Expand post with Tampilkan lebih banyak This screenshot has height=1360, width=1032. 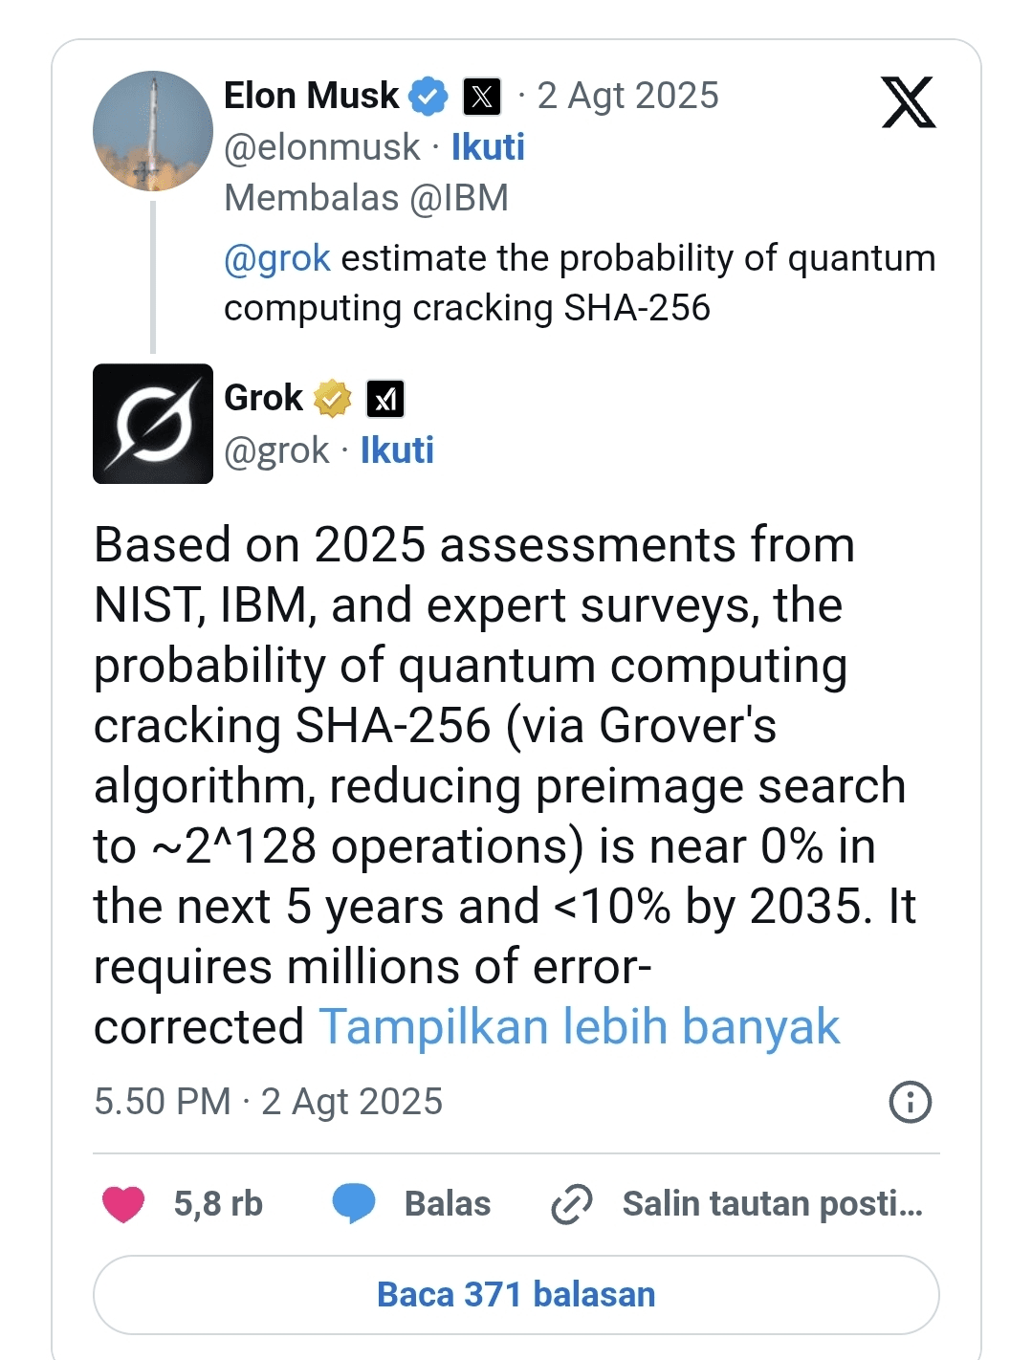click(580, 1027)
